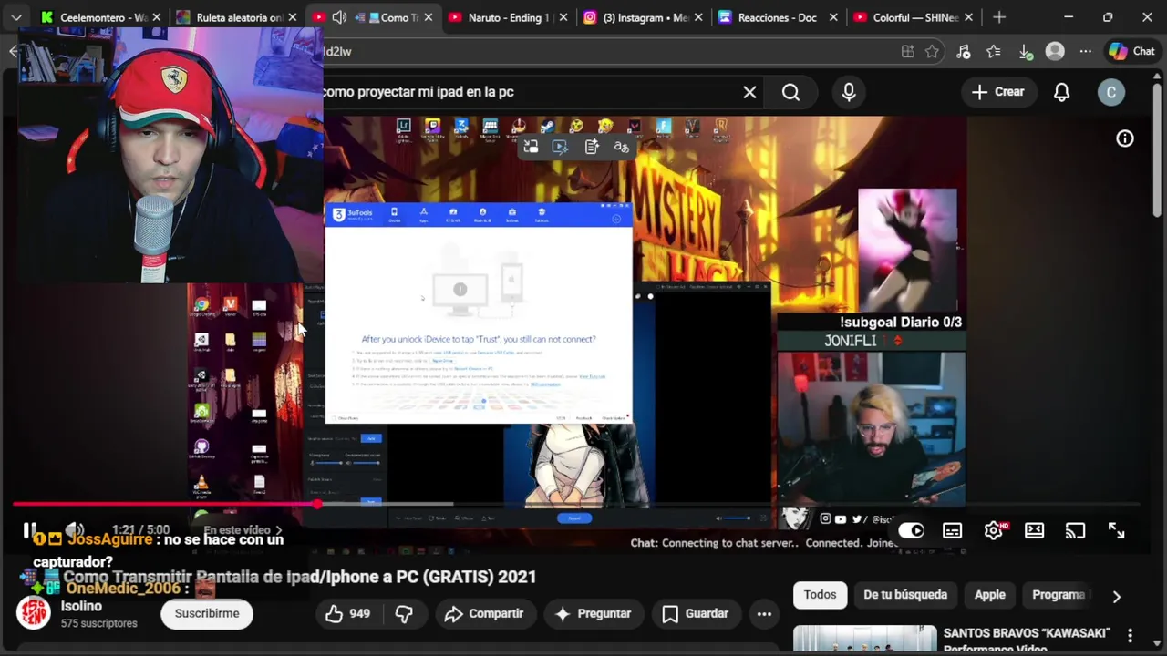Open the Edge favorites list icon
This screenshot has width=1167, height=656.
coord(994,52)
